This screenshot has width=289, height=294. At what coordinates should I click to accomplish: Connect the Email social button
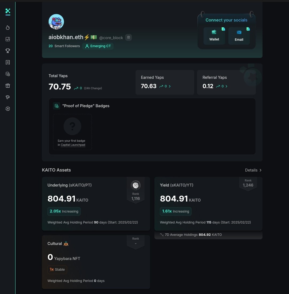click(239, 36)
